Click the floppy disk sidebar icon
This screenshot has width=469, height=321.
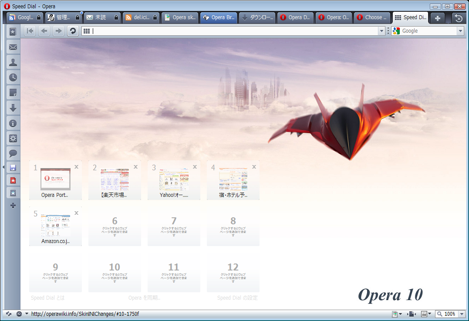[x=13, y=168]
